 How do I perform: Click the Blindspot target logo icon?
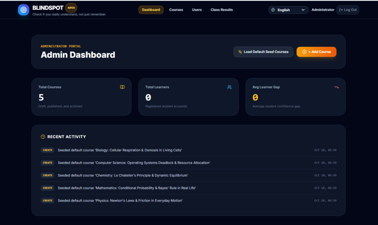[23, 10]
